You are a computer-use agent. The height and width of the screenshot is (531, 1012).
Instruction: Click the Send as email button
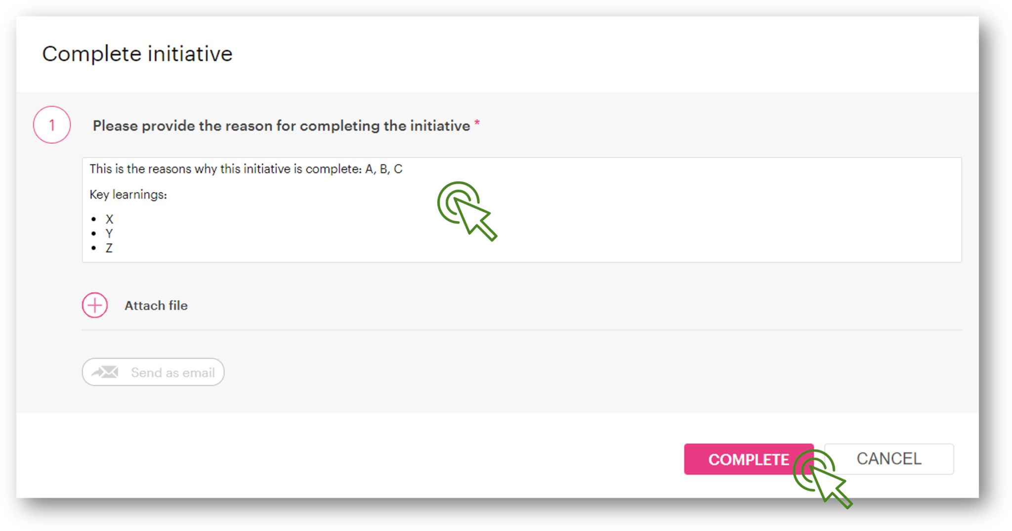(x=153, y=372)
